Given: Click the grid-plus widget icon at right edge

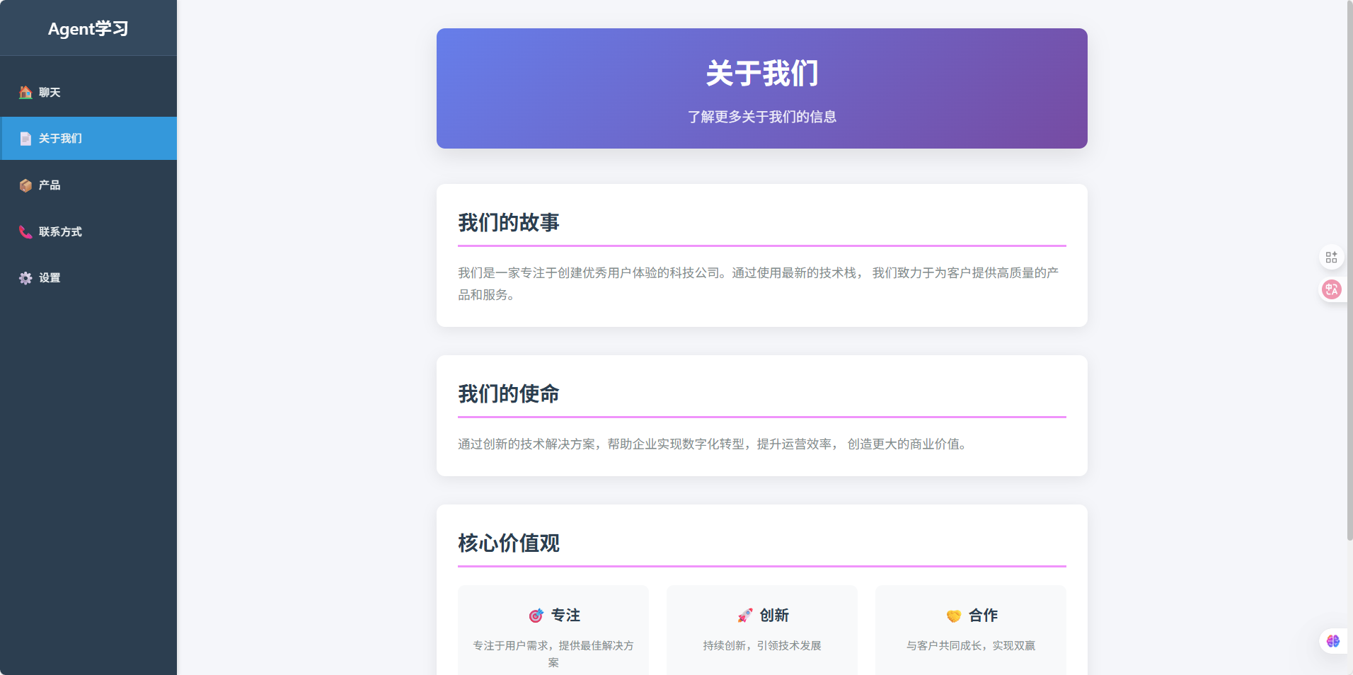Looking at the screenshot, I should click(x=1331, y=257).
